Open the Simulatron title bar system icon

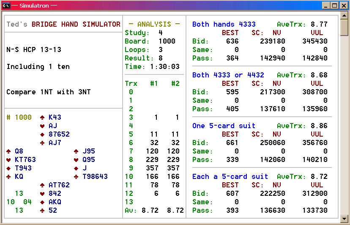coord(6,5)
